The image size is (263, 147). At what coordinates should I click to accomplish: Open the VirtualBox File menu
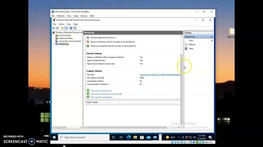click(53, 16)
